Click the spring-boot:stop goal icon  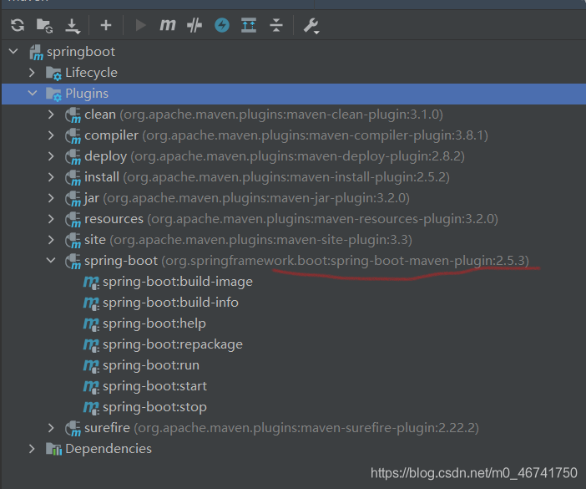[91, 407]
